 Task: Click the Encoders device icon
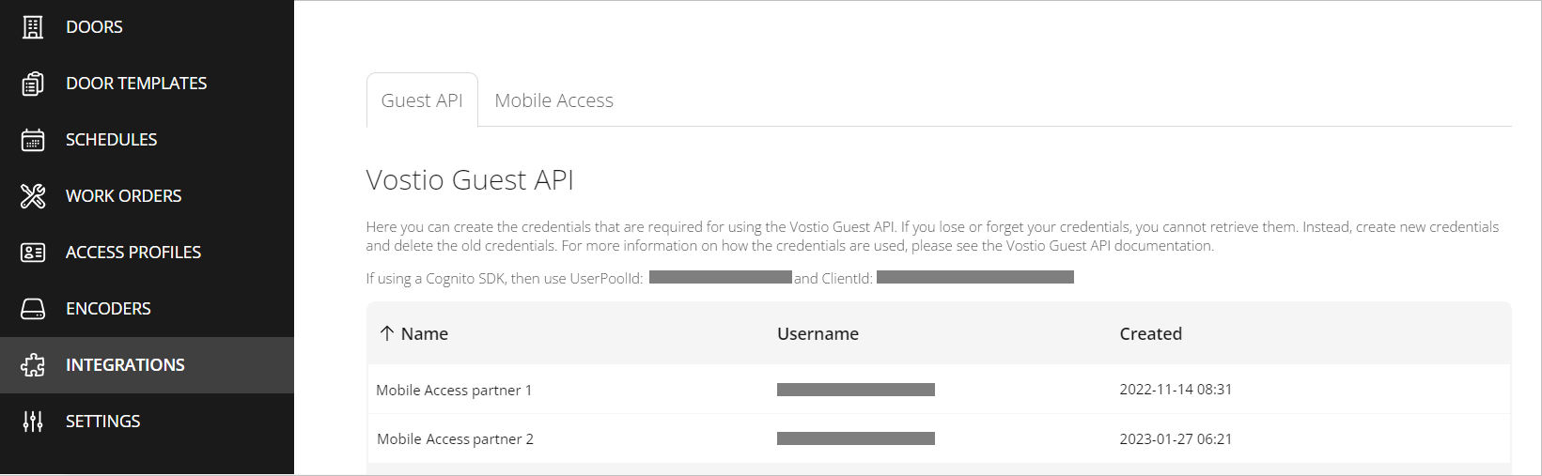tap(33, 309)
